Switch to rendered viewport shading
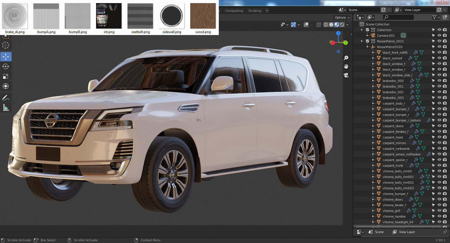Screen dimensions: 450x243 (342, 25)
